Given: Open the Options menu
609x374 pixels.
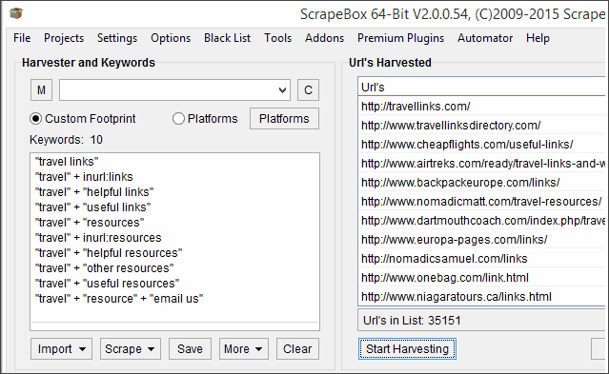Looking at the screenshot, I should pyautogui.click(x=171, y=38).
